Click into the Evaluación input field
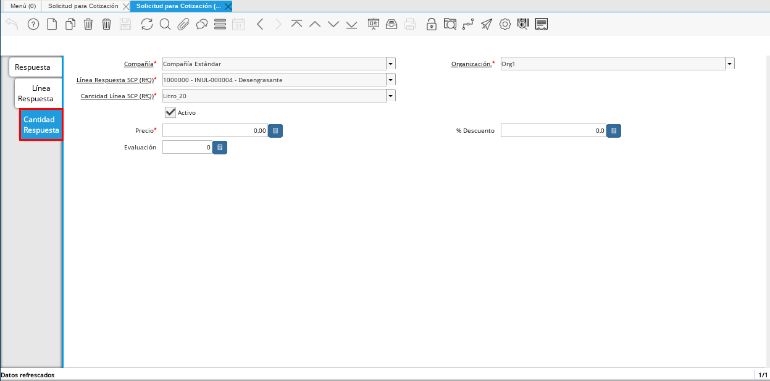 187,148
